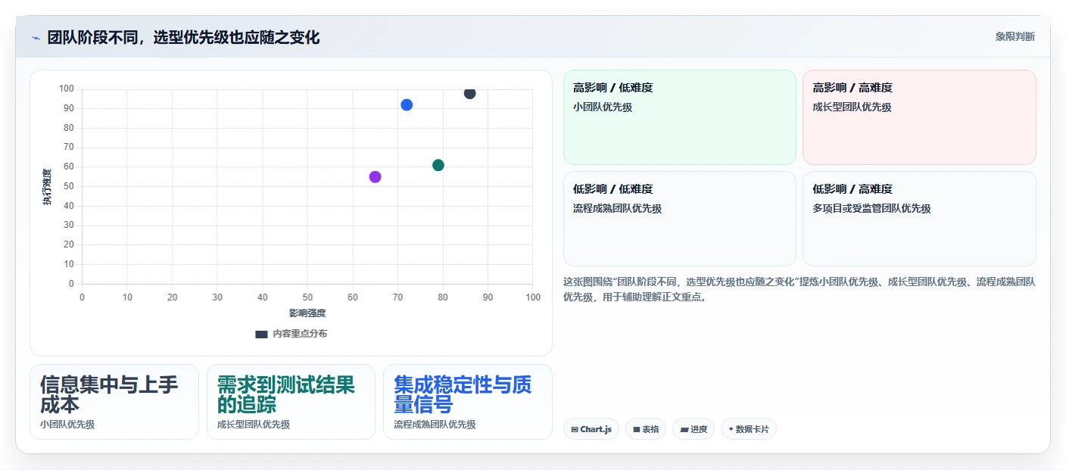Screen dimensions: 1066x470
Task: Click the 表格 tag chip
Action: pyautogui.click(x=646, y=429)
